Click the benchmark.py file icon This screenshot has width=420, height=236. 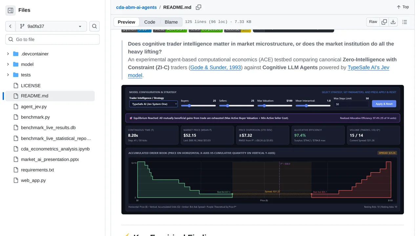coord(16,117)
